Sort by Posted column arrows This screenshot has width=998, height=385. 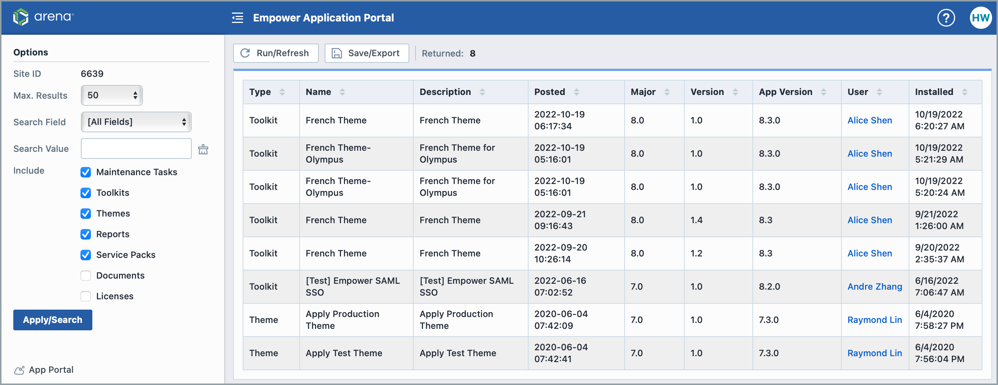(x=576, y=92)
